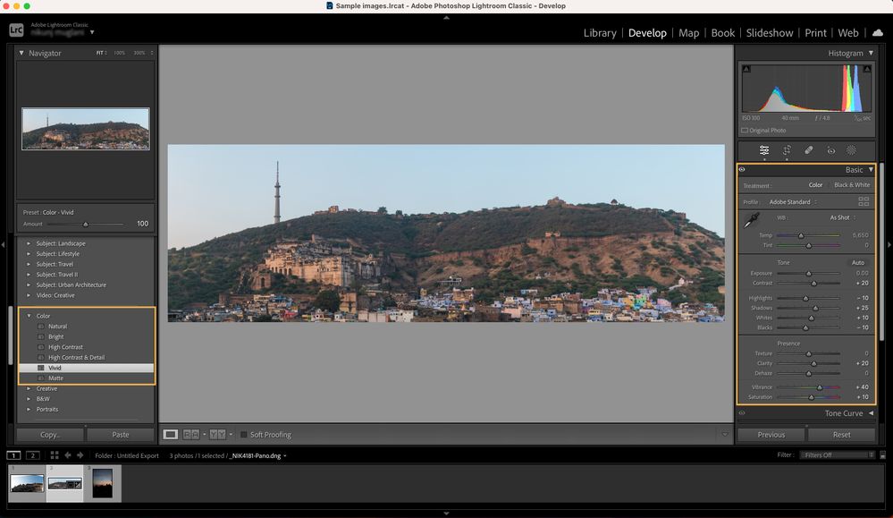Select the last filmstrip thumbnail

[102, 483]
